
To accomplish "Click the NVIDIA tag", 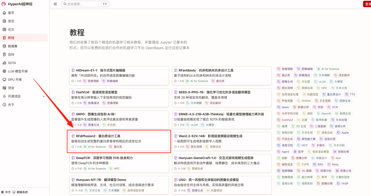I will (x=304, y=101).
